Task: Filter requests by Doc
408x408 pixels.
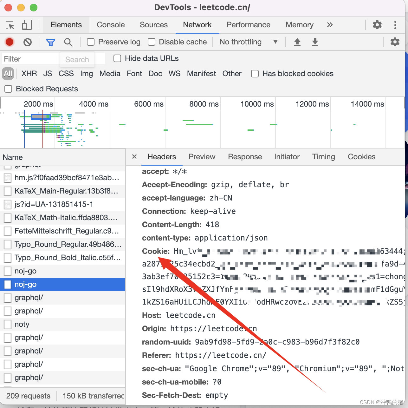Action: click(155, 74)
